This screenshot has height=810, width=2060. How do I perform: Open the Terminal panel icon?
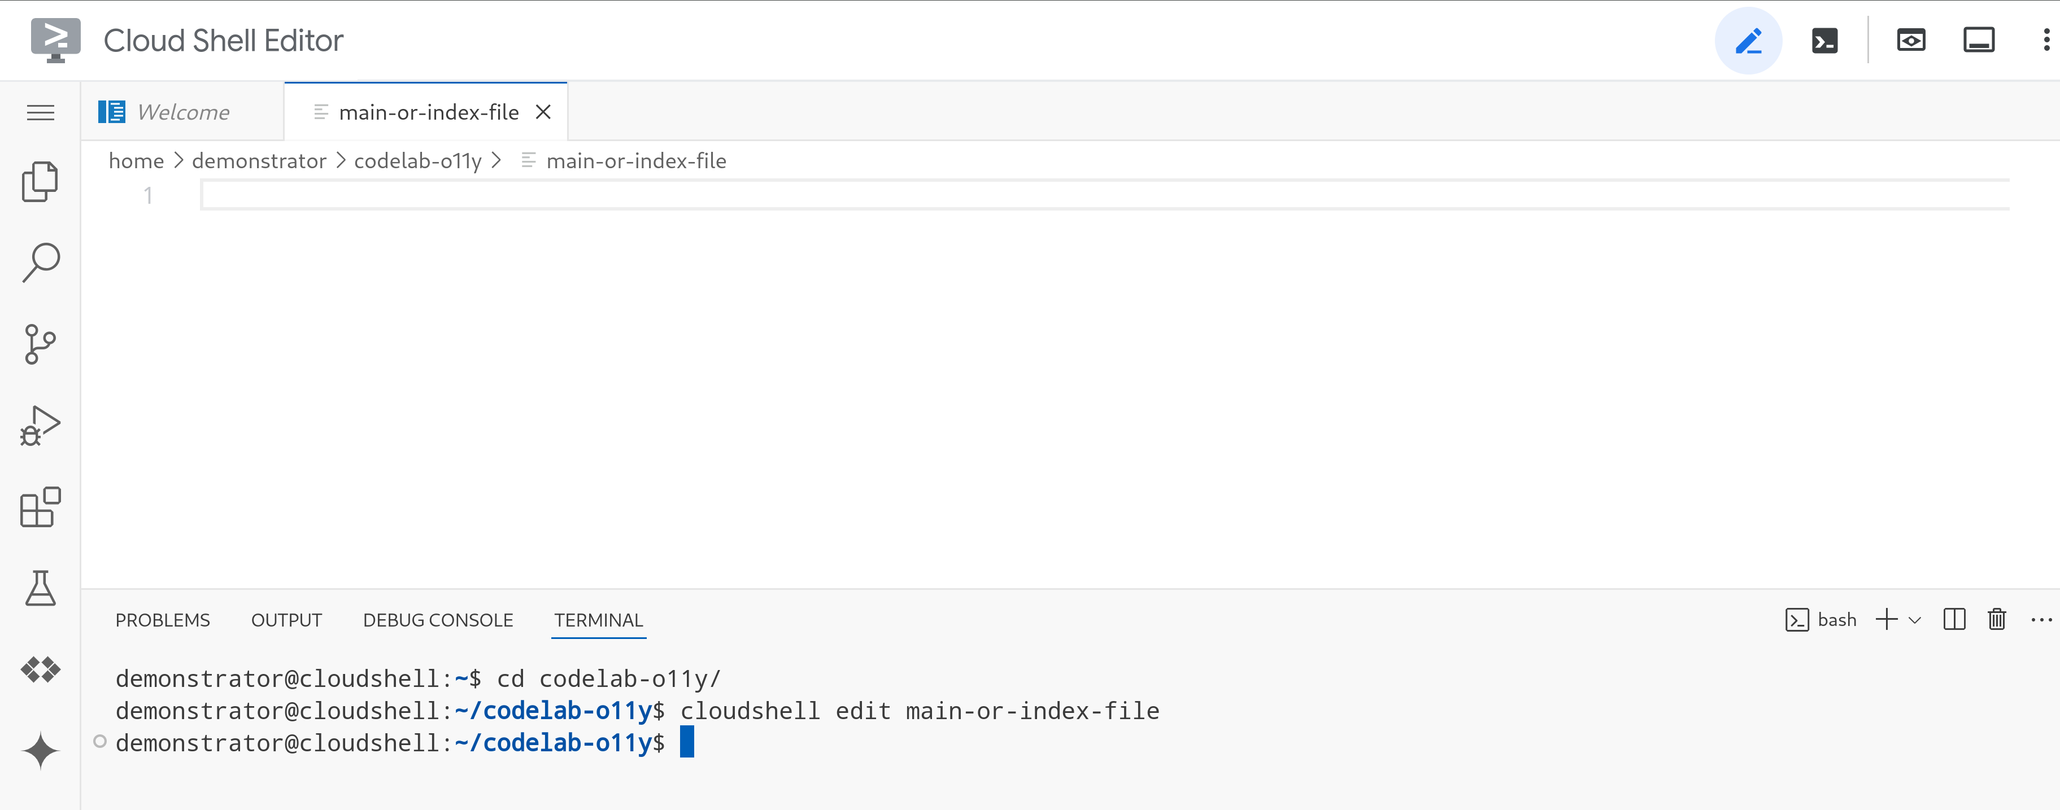pos(1825,41)
